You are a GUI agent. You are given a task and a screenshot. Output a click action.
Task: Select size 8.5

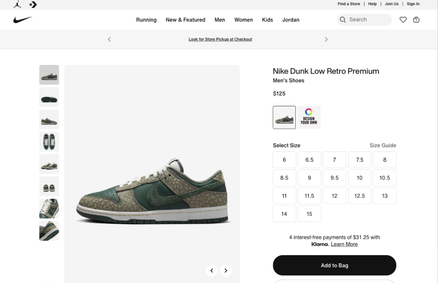coord(284,177)
